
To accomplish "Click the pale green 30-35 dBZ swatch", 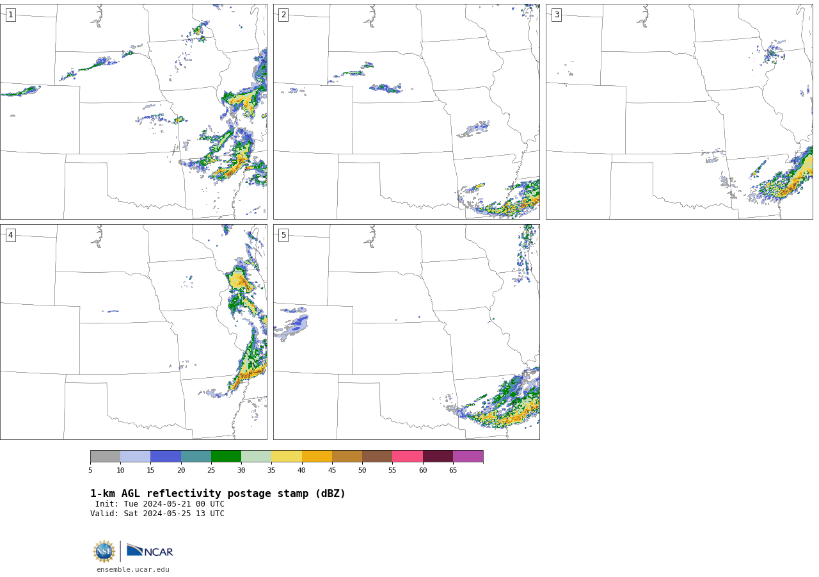I will pyautogui.click(x=256, y=456).
